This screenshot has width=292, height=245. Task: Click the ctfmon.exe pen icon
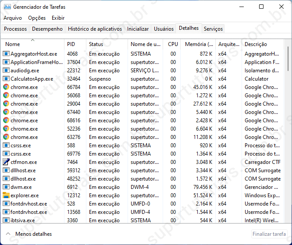(6, 162)
